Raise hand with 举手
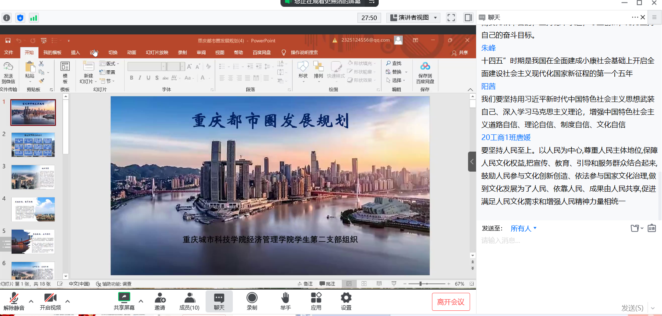Viewport: 662px width, 316px height. pos(285,301)
